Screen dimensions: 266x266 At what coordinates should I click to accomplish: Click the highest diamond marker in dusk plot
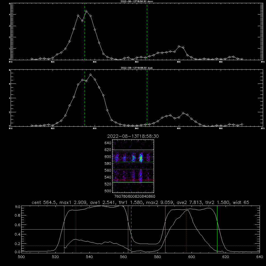click(x=91, y=75)
